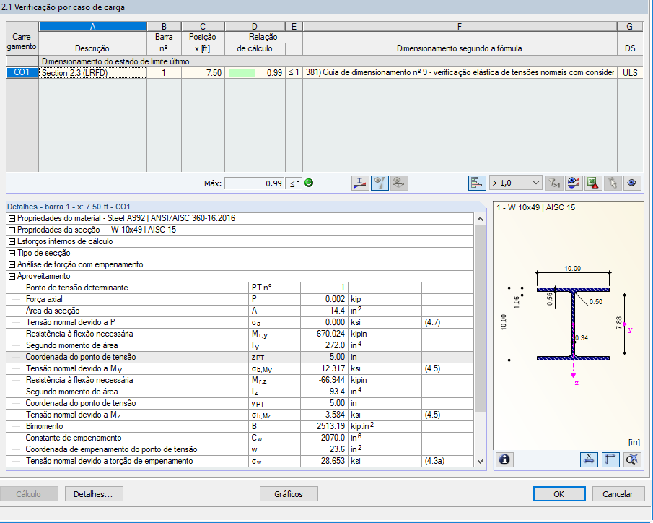Click the Gráficos button
653x523 pixels.
(288, 494)
